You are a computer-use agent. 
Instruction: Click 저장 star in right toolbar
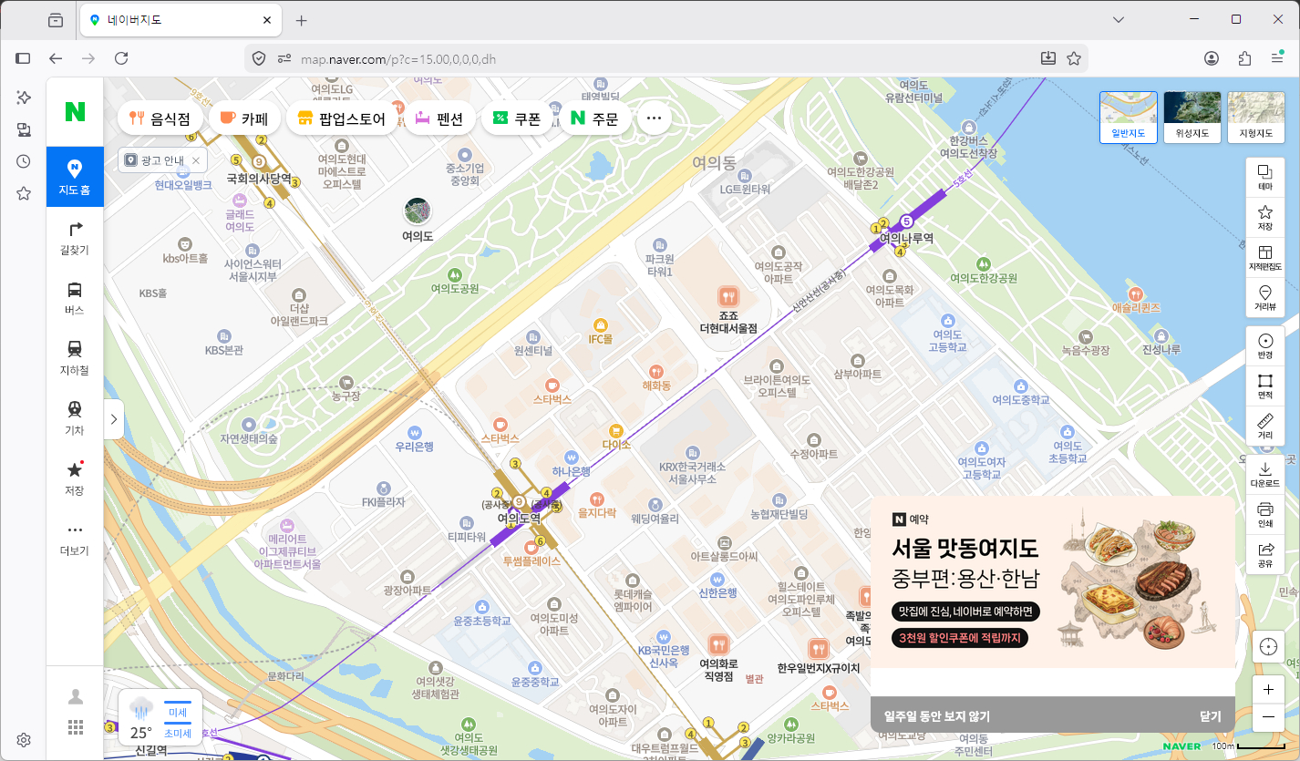tap(1265, 218)
